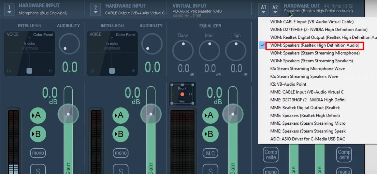Click Med 0.0 dB value

(x=210, y=68)
